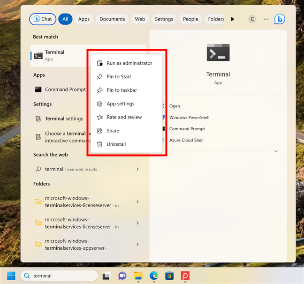The image size is (304, 284).
Task: Select Rate and review
Action: click(126, 117)
